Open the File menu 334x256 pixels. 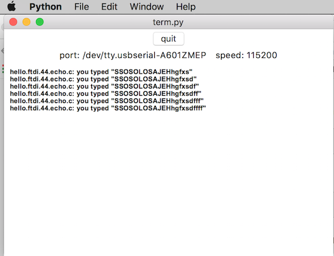[x=81, y=7]
